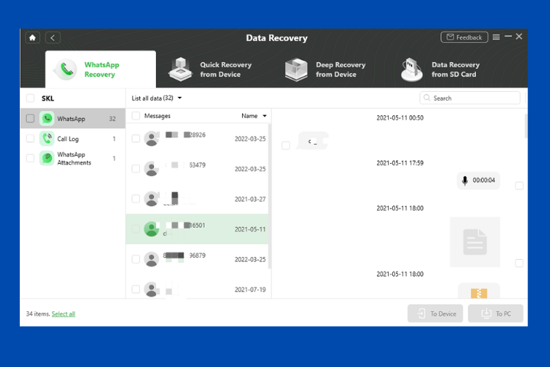
Task: Click the Messages column header
Action: click(158, 116)
